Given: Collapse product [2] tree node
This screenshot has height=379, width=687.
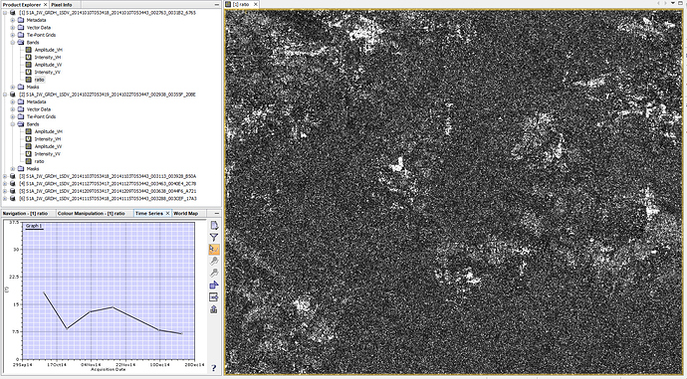Looking at the screenshot, I should [x=5, y=95].
